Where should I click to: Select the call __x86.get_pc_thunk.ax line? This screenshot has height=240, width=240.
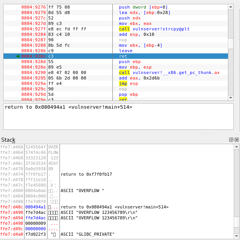tap(169, 72)
